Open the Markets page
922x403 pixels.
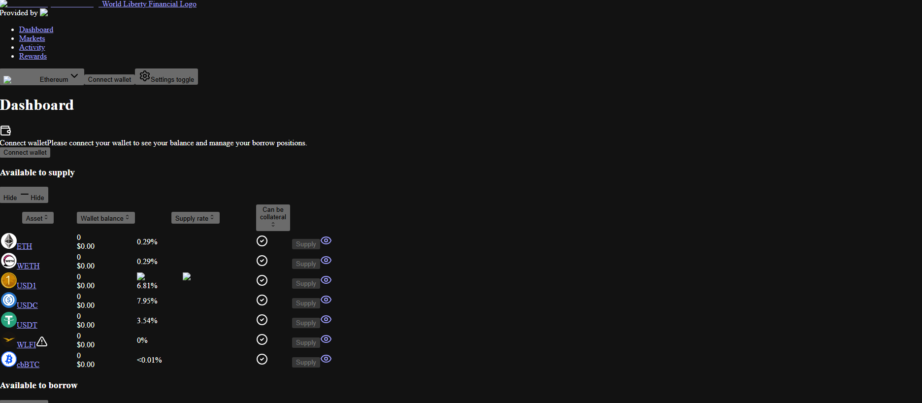32,38
